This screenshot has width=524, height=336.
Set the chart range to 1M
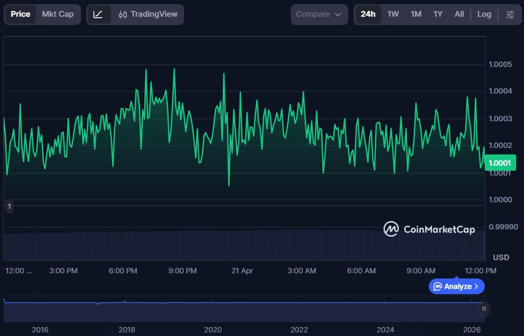click(x=416, y=14)
